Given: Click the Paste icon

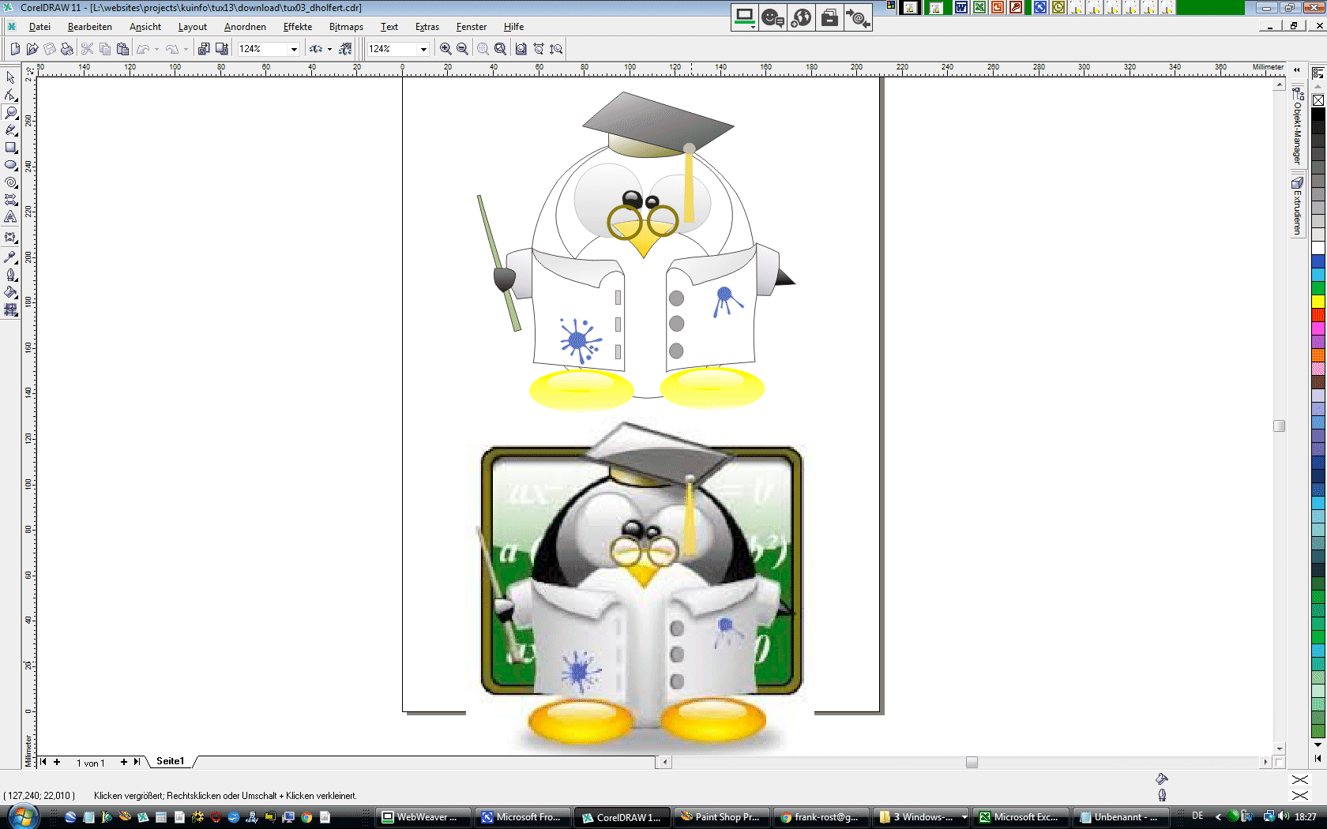Looking at the screenshot, I should (x=122, y=49).
